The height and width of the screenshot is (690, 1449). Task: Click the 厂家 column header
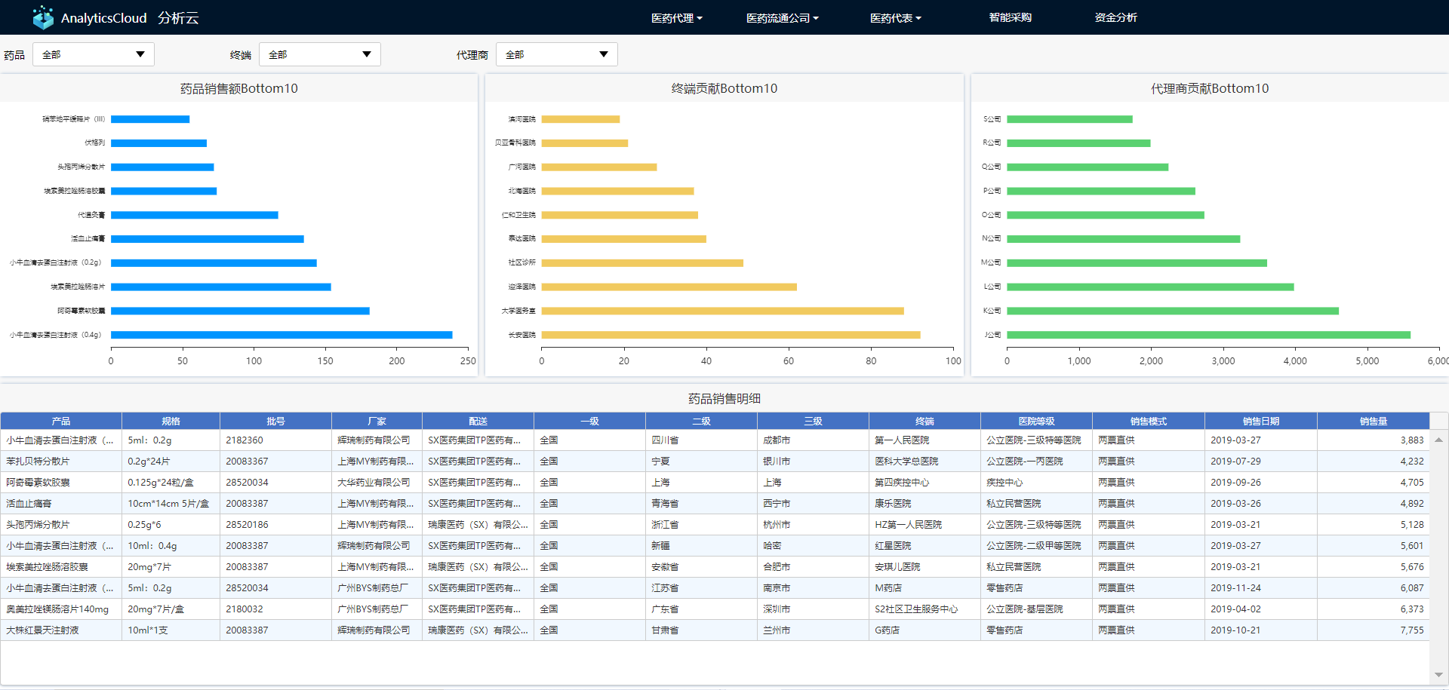pos(377,421)
